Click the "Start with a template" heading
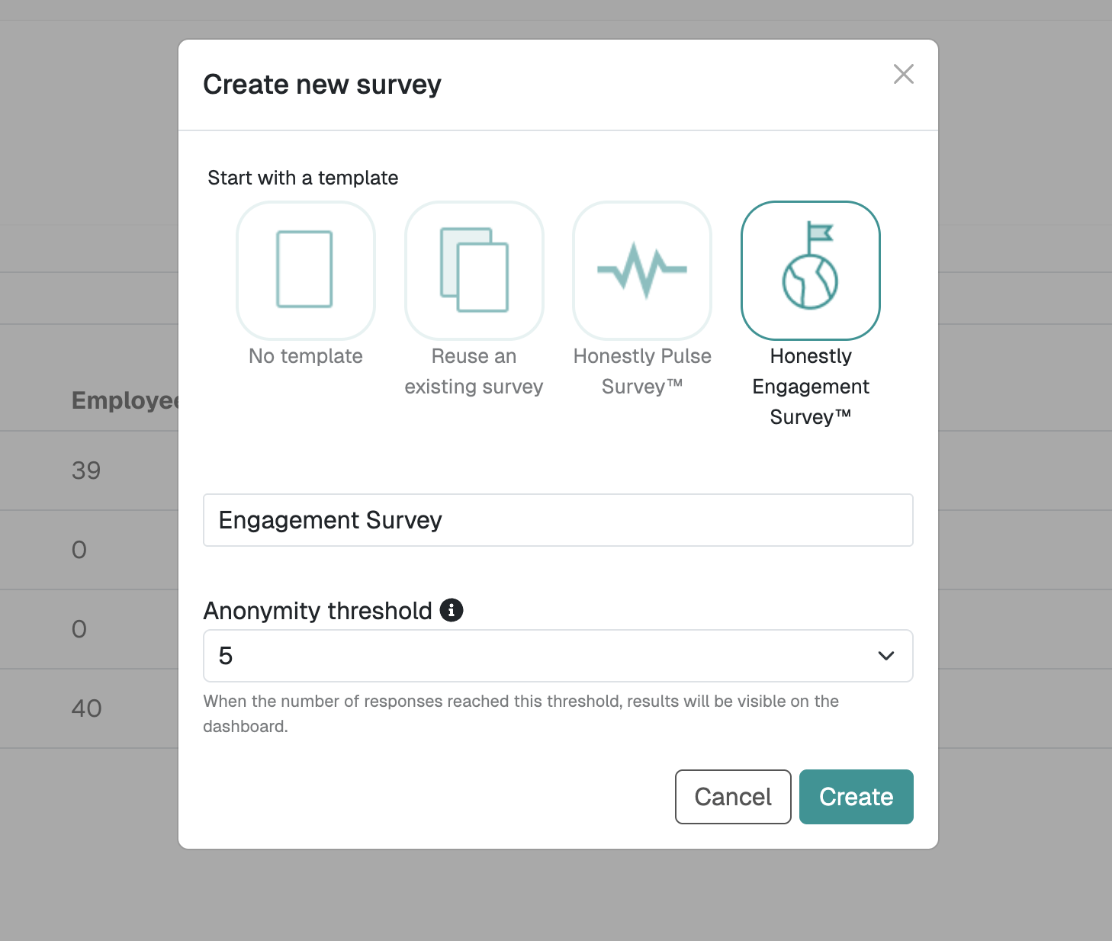 (303, 178)
